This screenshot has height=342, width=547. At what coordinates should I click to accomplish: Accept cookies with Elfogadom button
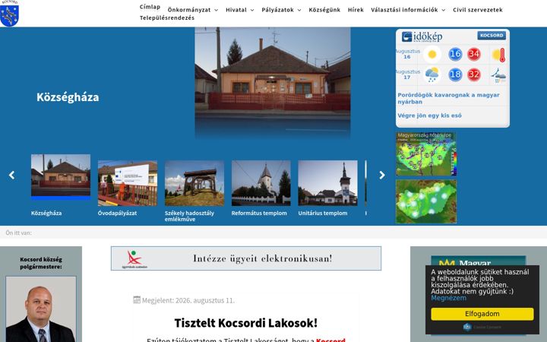(482, 314)
